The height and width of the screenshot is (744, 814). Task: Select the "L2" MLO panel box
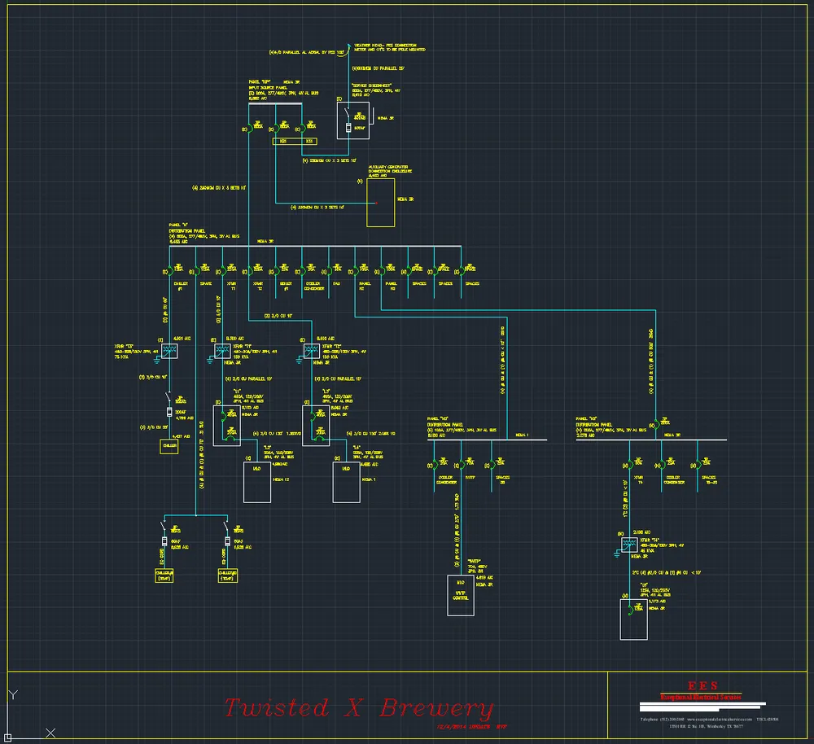(257, 483)
